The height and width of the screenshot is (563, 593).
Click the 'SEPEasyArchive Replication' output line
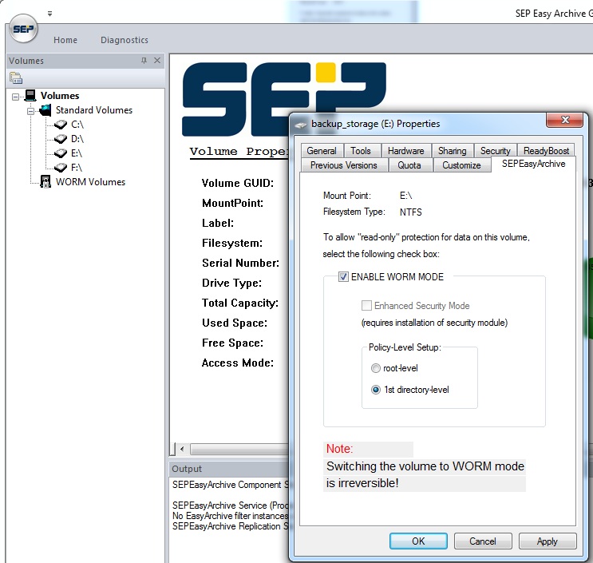point(231,526)
